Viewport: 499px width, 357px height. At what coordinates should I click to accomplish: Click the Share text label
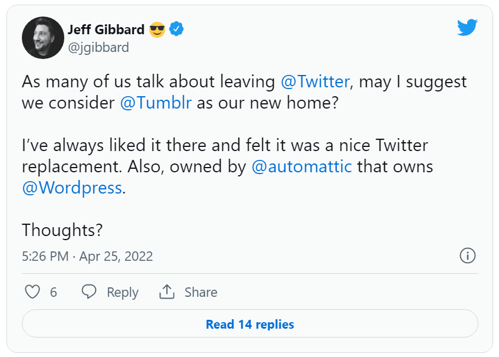coord(201,292)
